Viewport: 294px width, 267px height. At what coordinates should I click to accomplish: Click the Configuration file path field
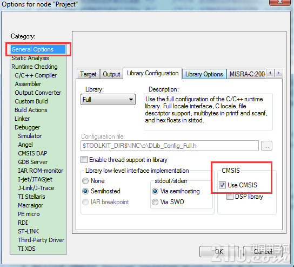click(170, 146)
